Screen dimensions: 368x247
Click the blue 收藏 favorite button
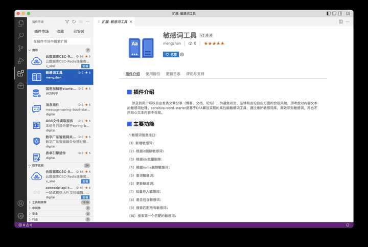click(x=171, y=55)
